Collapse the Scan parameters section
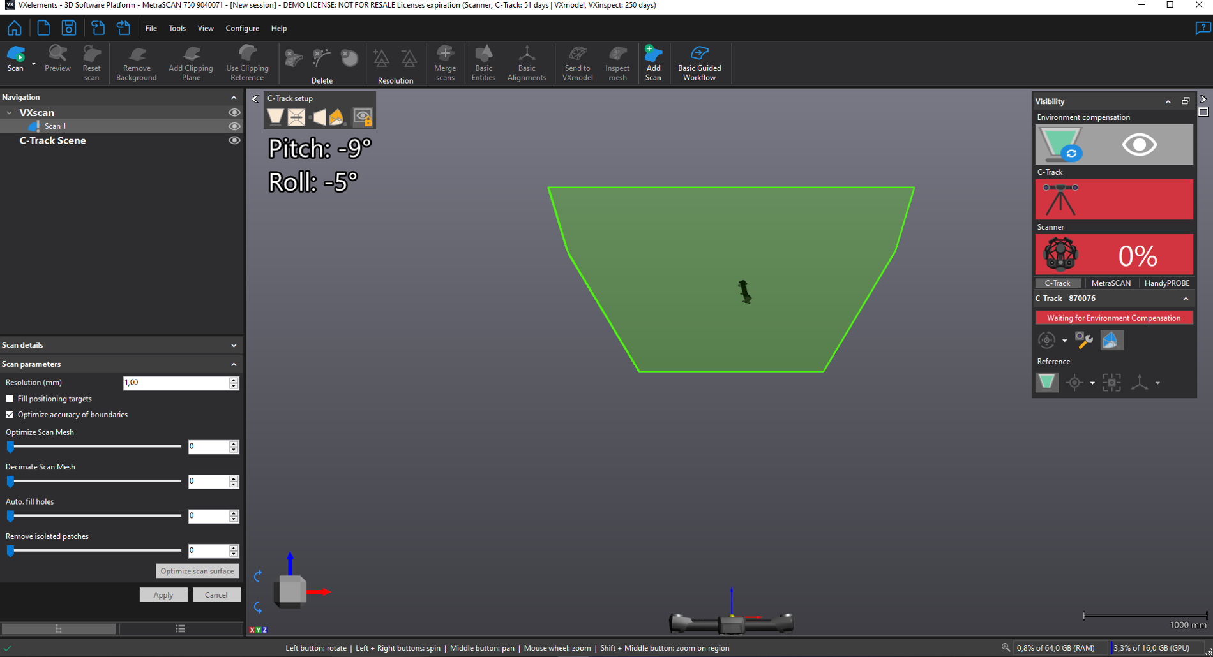 point(234,364)
